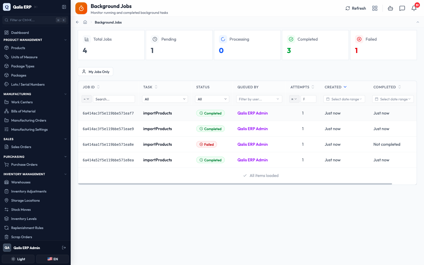Viewport: 424px width, 265px height.
Task: Collapse Sales section
Action: pyautogui.click(x=65, y=139)
